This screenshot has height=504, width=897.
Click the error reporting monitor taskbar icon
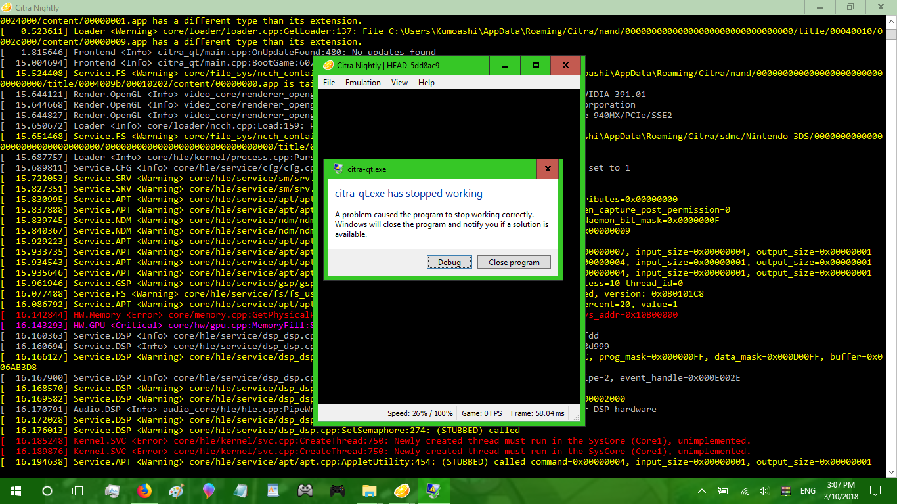coord(434,491)
